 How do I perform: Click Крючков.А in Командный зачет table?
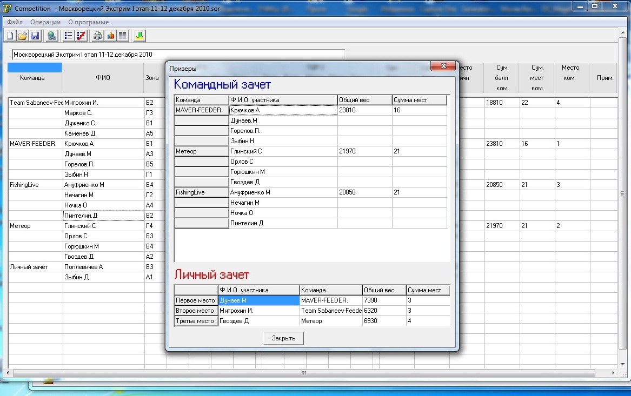point(283,110)
